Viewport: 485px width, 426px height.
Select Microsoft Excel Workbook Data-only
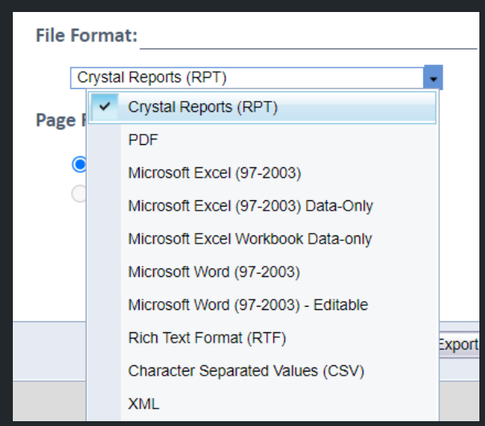262,239
